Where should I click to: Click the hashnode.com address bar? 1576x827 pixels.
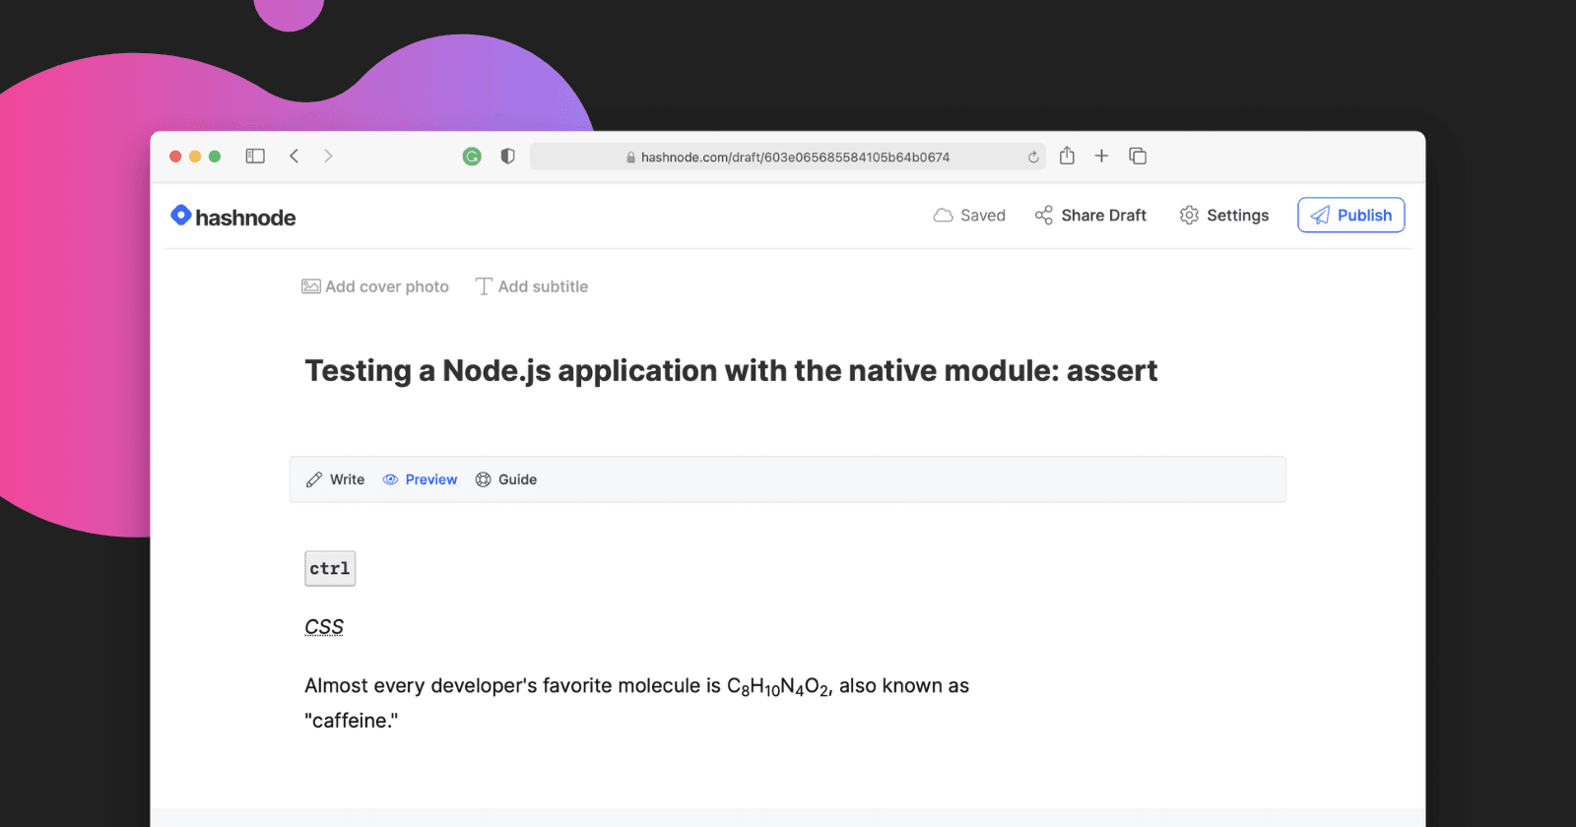point(788,158)
